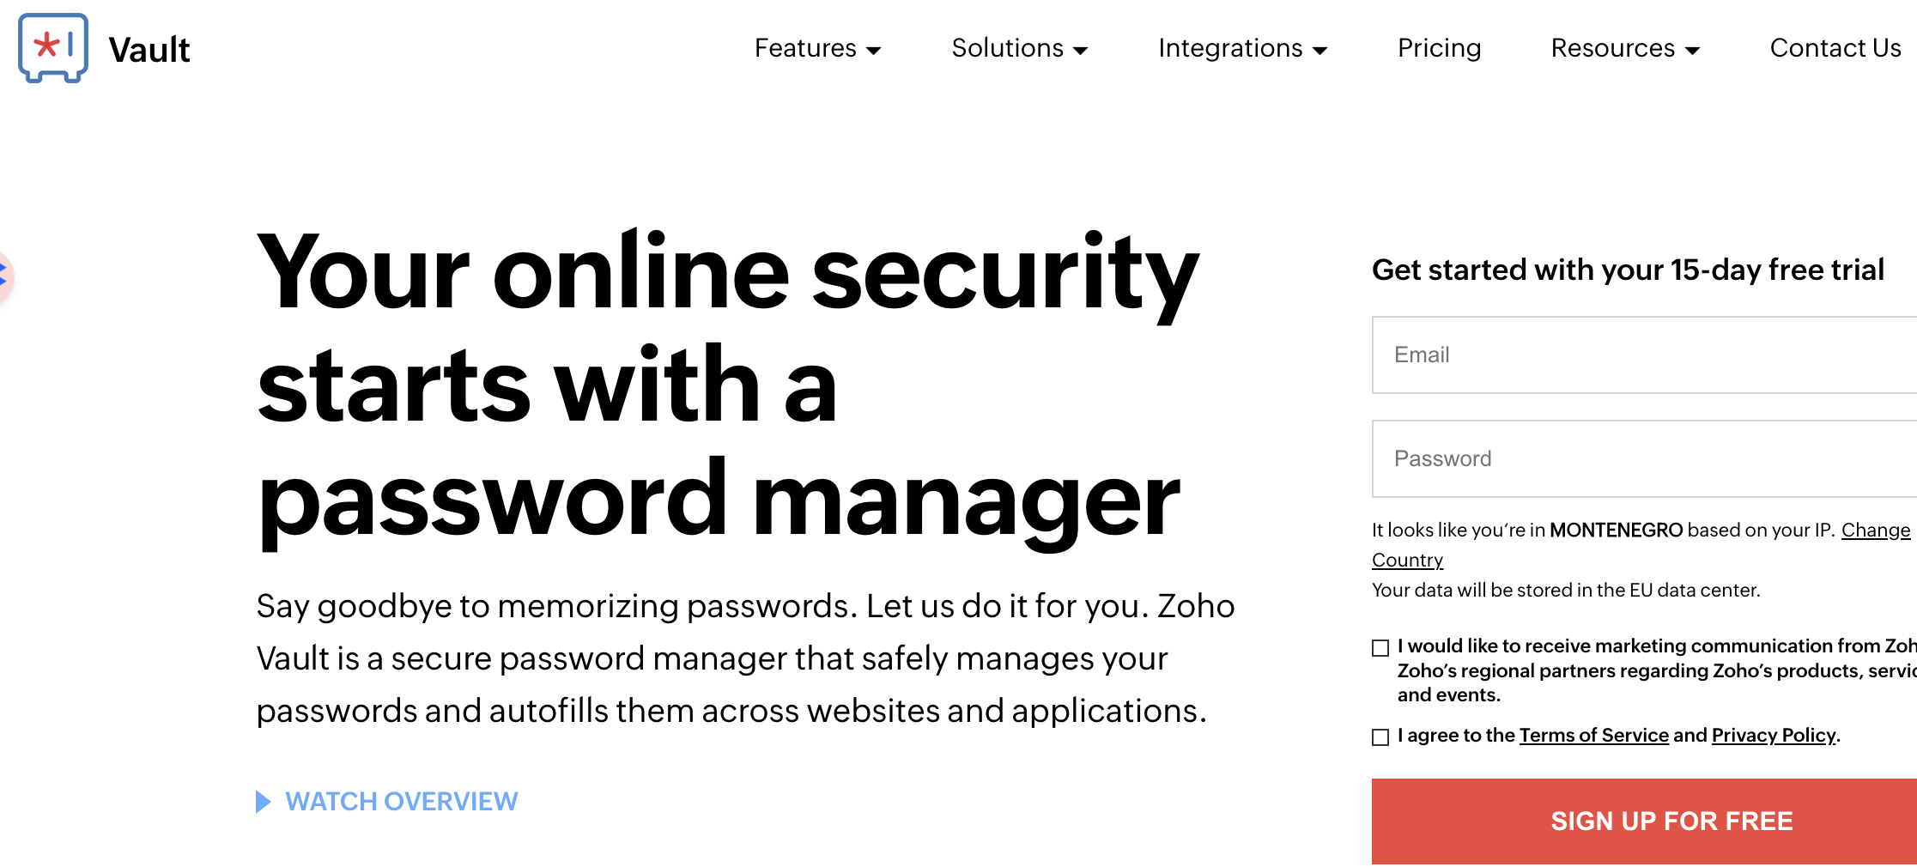Viewport: 1917px width, 867px height.
Task: Expand the Solutions dropdown arrow
Action: (1081, 51)
